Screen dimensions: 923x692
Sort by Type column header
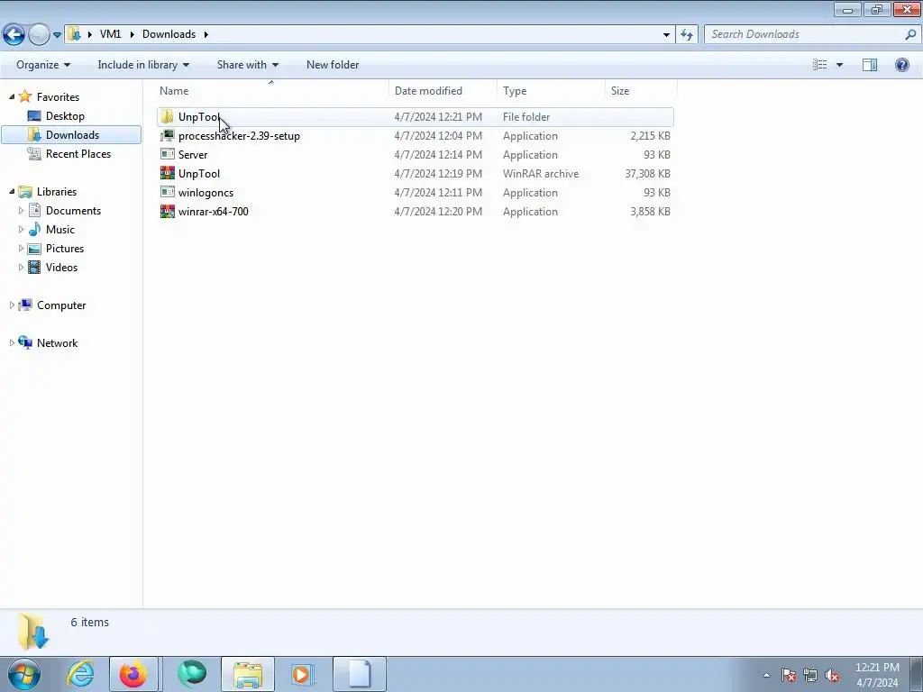515,91
